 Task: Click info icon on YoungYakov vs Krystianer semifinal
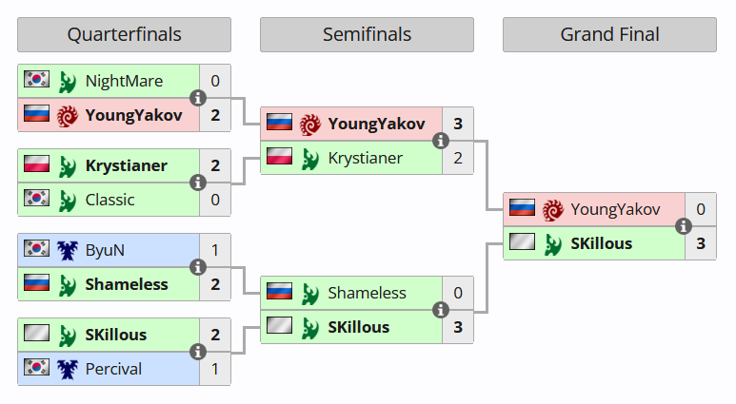441,141
